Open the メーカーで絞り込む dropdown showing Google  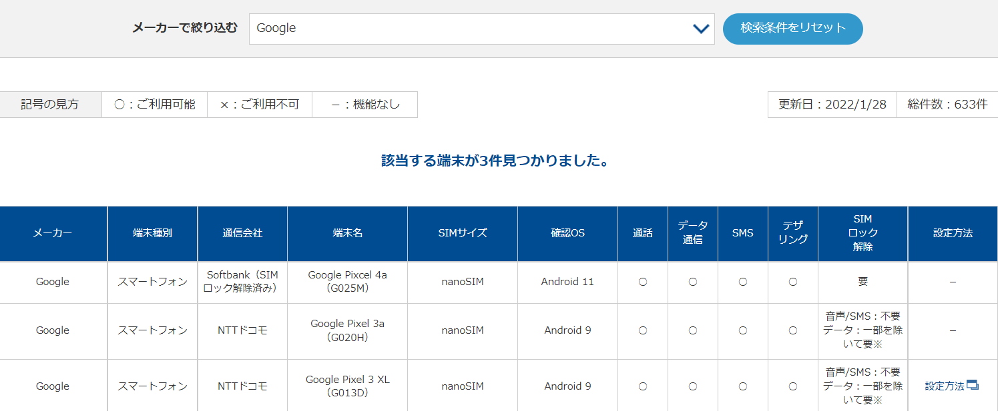tap(481, 29)
